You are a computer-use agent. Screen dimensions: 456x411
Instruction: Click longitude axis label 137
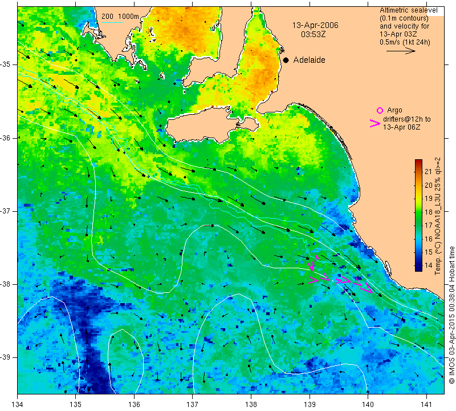point(192,405)
